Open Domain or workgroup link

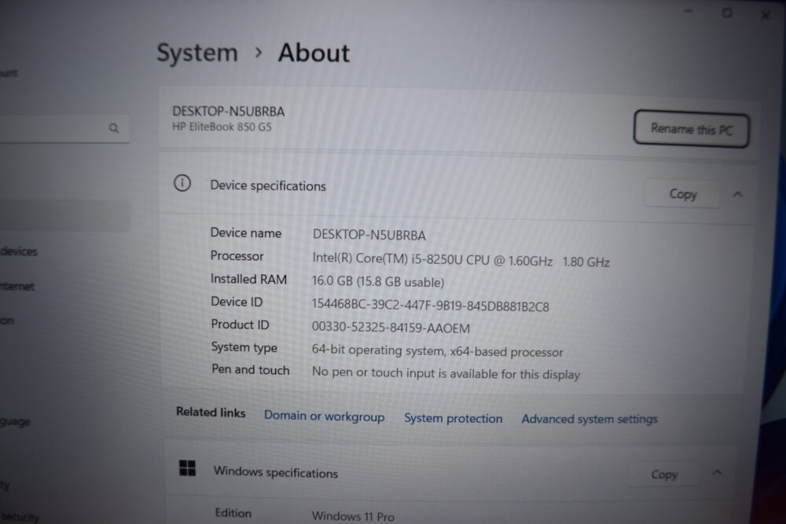324,416
